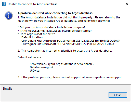Click the MSSQL10.MSSQLSERVER data path line
The height and width of the screenshot is (102, 131).
coord(71,41)
